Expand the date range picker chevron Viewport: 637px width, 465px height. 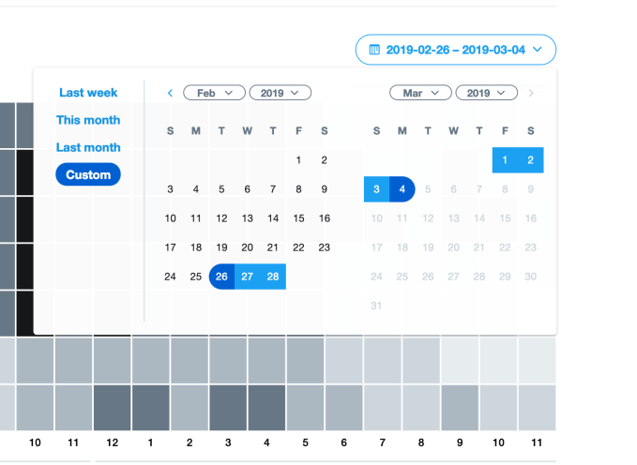click(x=538, y=49)
